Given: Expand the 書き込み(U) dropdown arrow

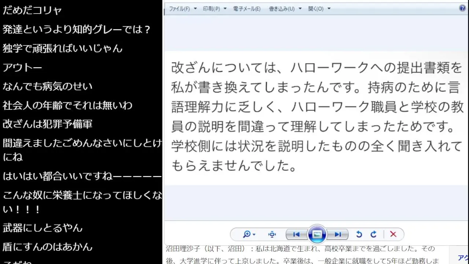Looking at the screenshot, I should (x=300, y=9).
